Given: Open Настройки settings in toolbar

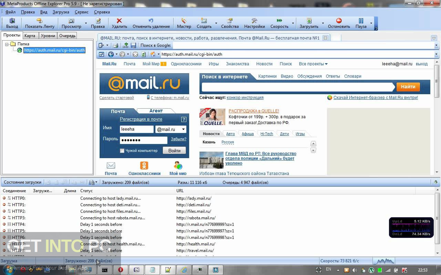Looking at the screenshot, I should pos(254,23).
